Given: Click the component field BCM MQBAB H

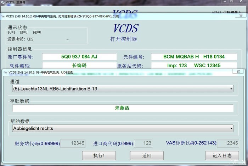Looking at the screenshot, I should (x=194, y=57).
